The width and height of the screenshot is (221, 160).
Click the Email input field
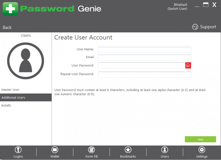(x=144, y=58)
